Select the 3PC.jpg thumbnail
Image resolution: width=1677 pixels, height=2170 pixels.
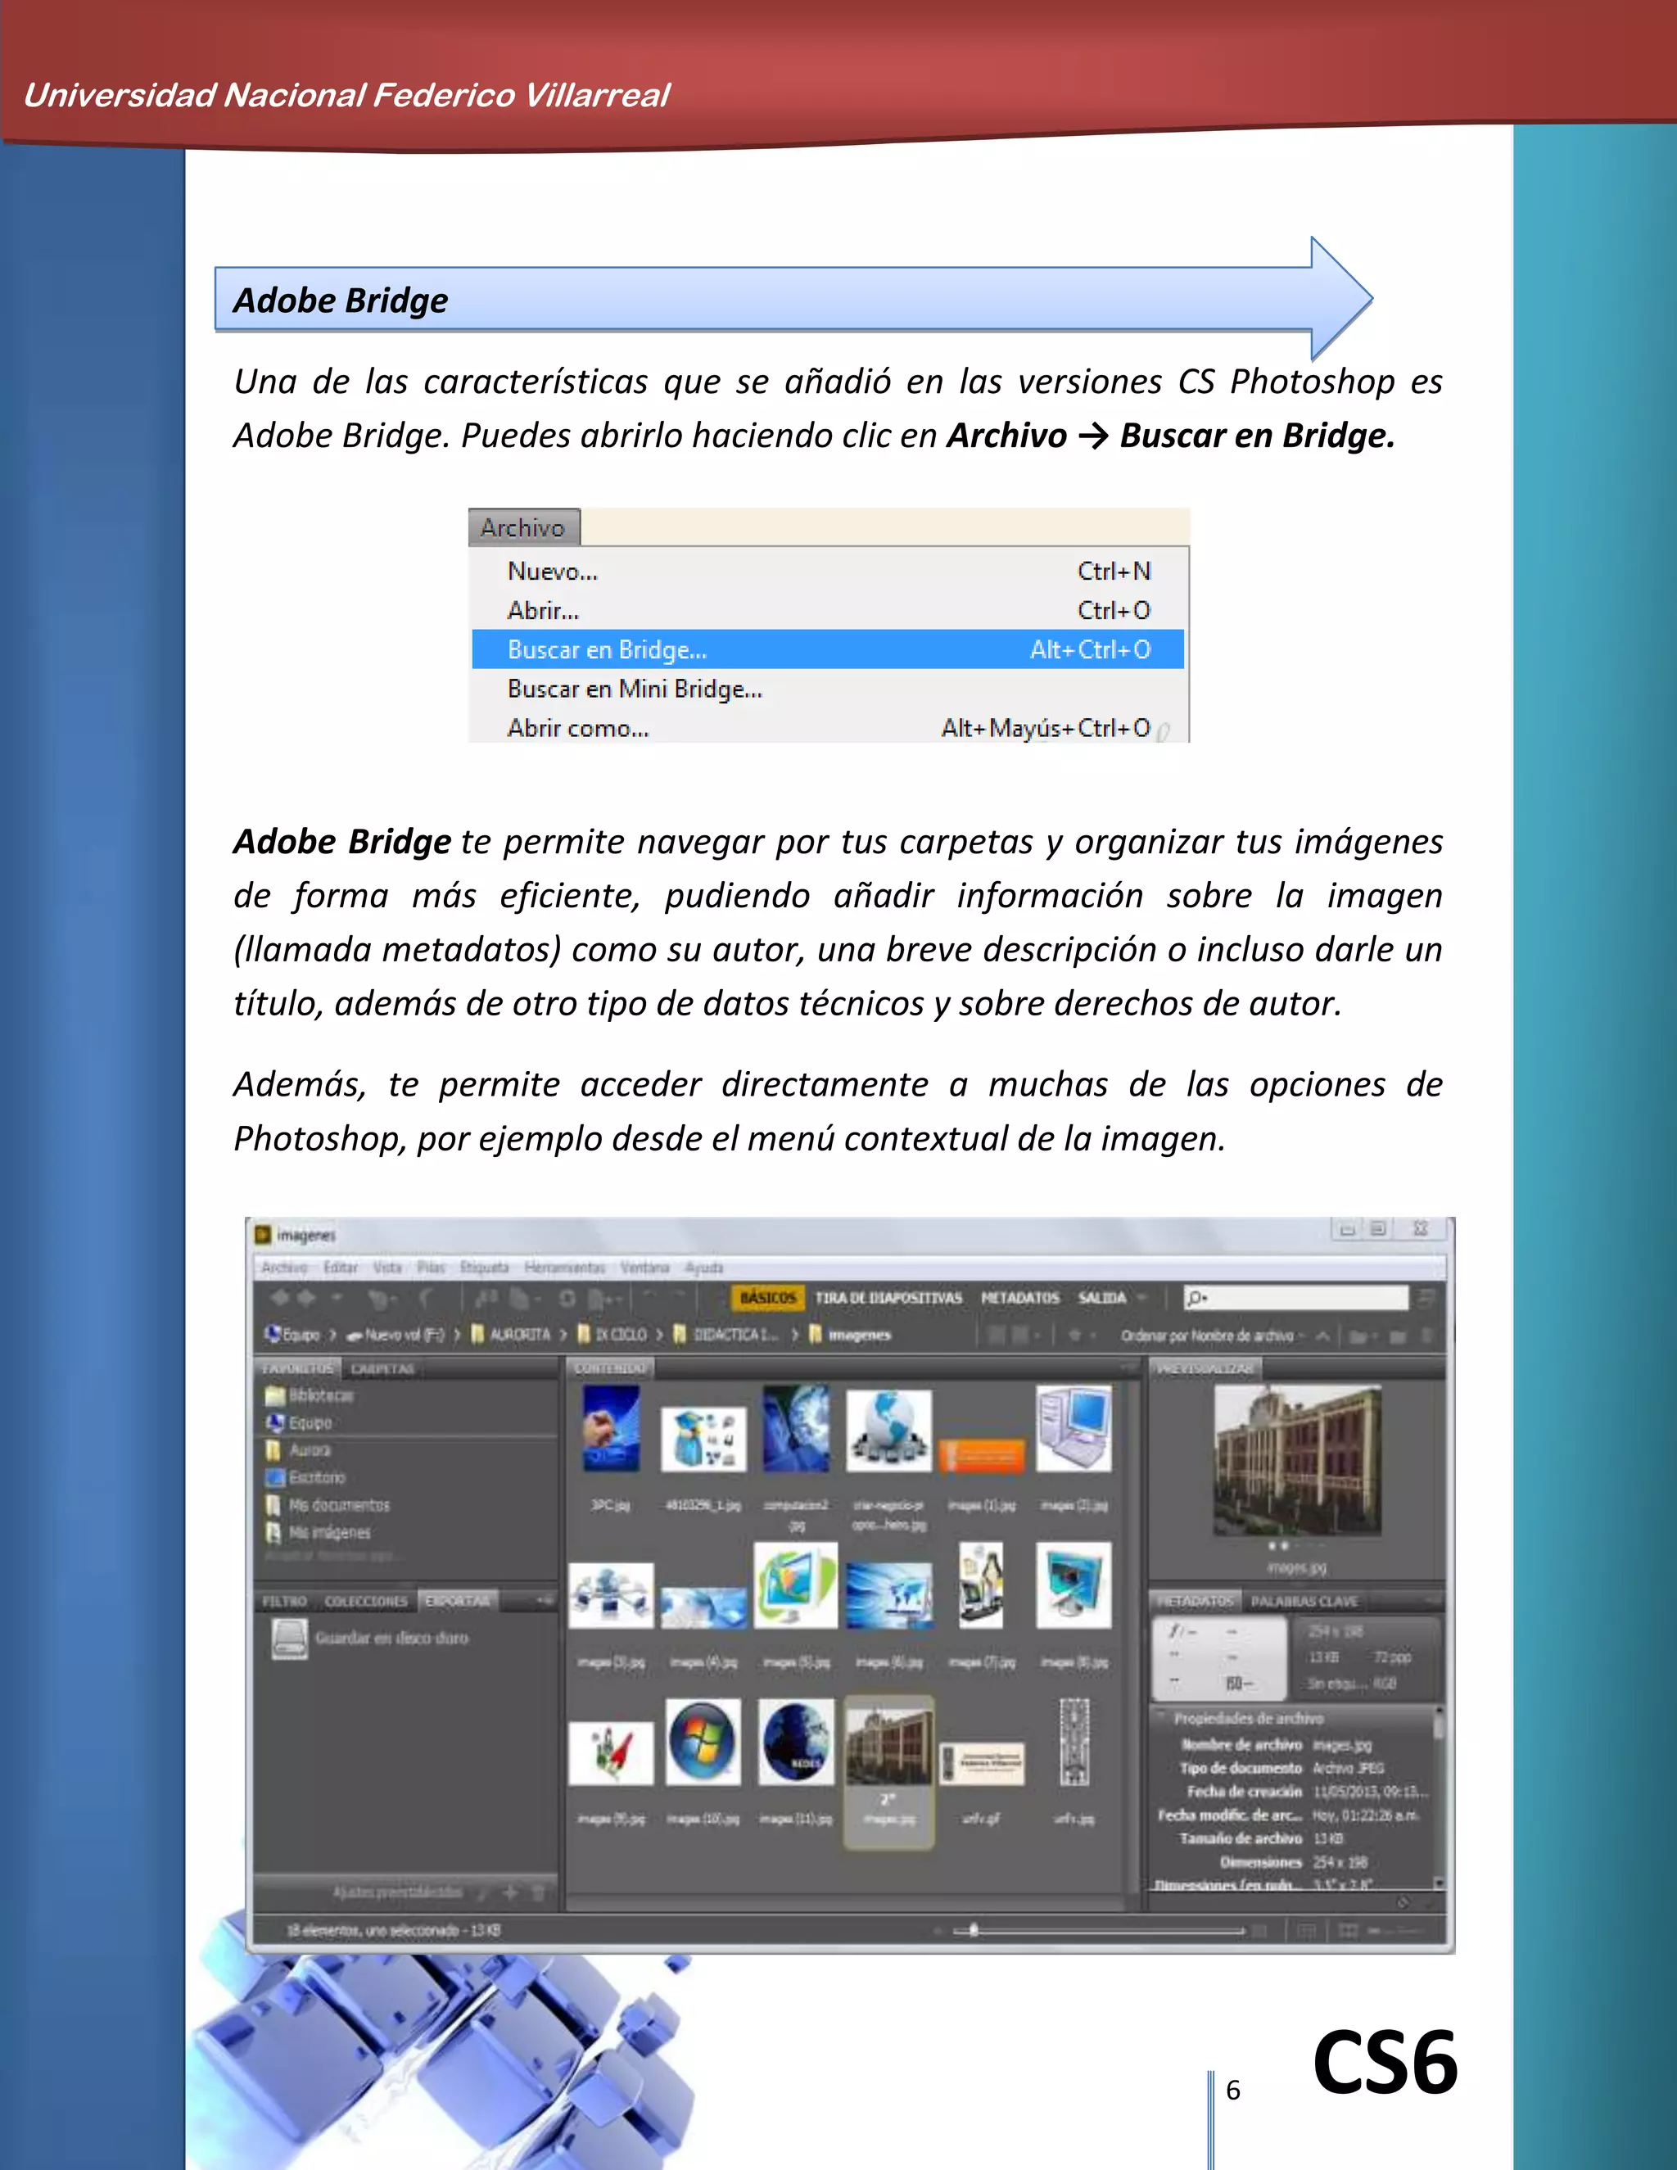(610, 1429)
